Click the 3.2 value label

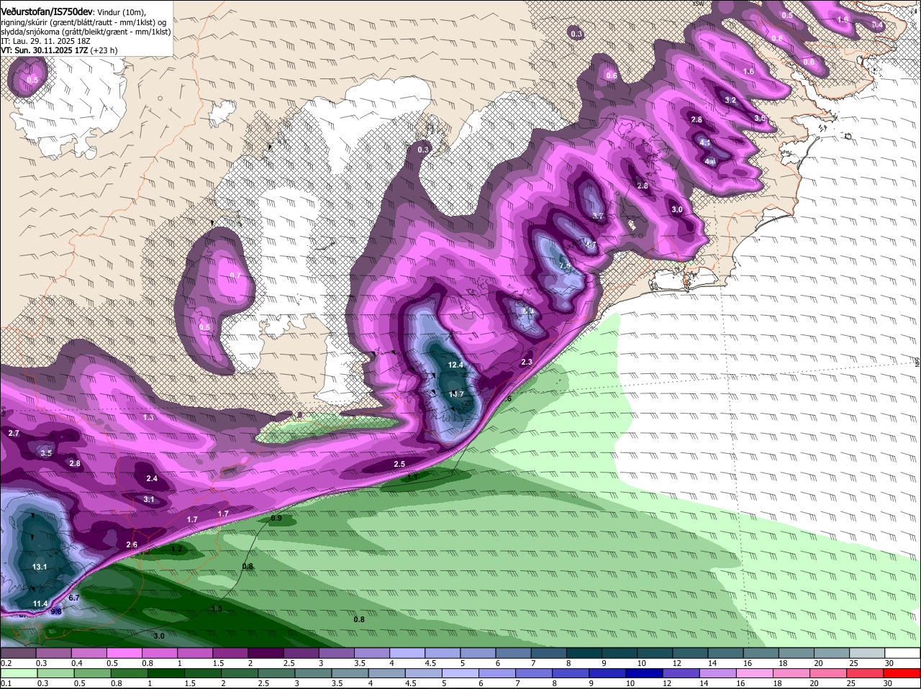coord(730,100)
